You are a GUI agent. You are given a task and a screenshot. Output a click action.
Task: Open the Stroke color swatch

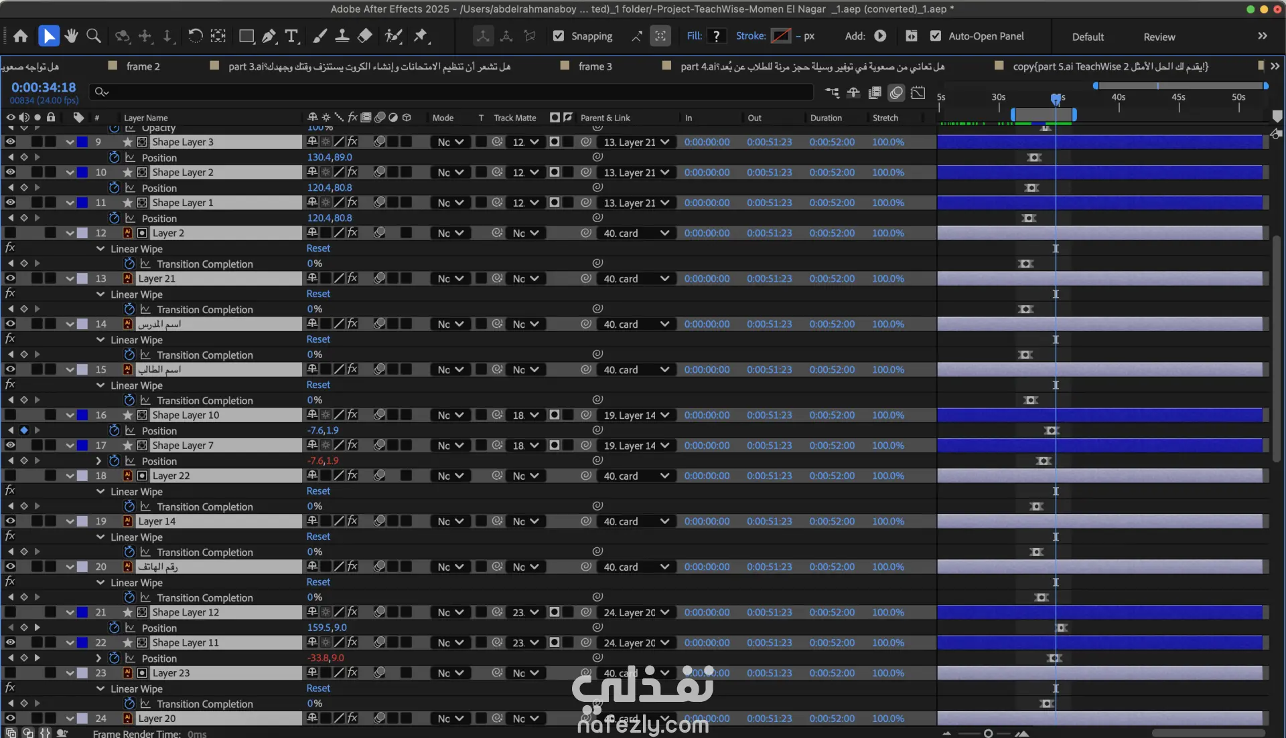click(x=781, y=36)
